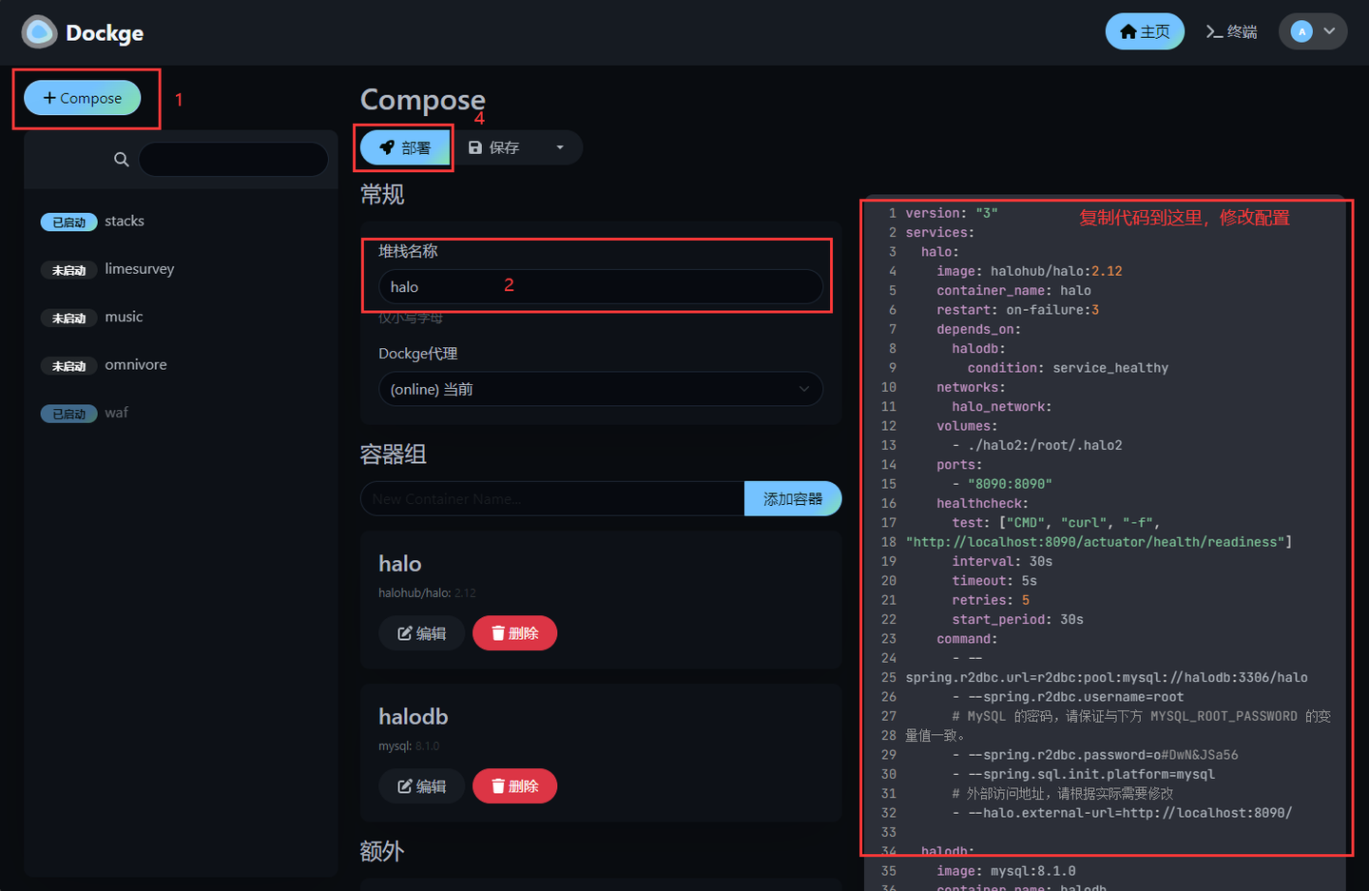Click the Dockge logo icon
This screenshot has width=1369, height=891.
(x=39, y=32)
